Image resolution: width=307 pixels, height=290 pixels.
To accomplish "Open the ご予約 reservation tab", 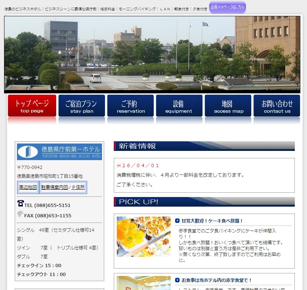I will click(130, 106).
